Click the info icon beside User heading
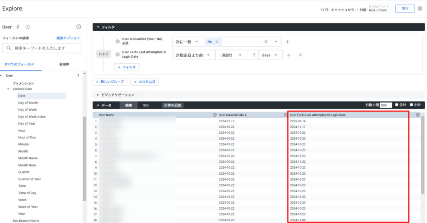Image resolution: width=427 pixels, height=223 pixels. [x=28, y=27]
